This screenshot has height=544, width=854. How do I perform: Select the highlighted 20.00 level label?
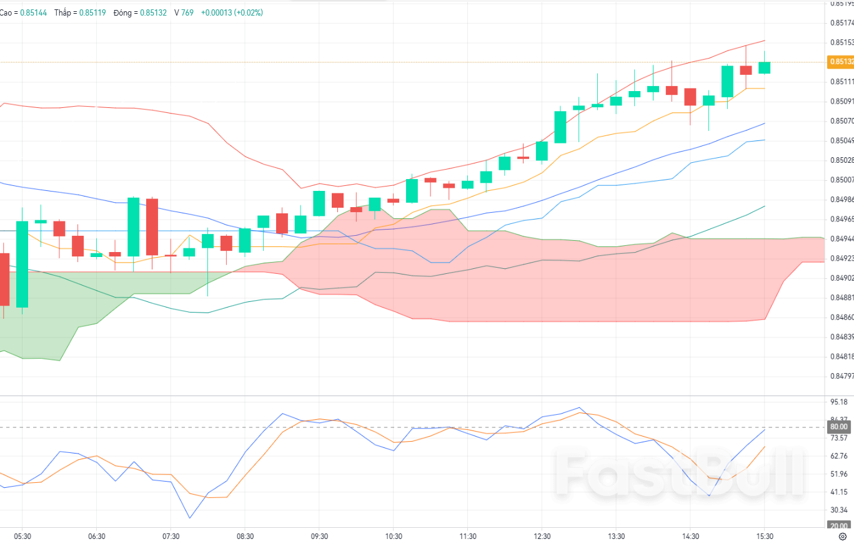839,525
